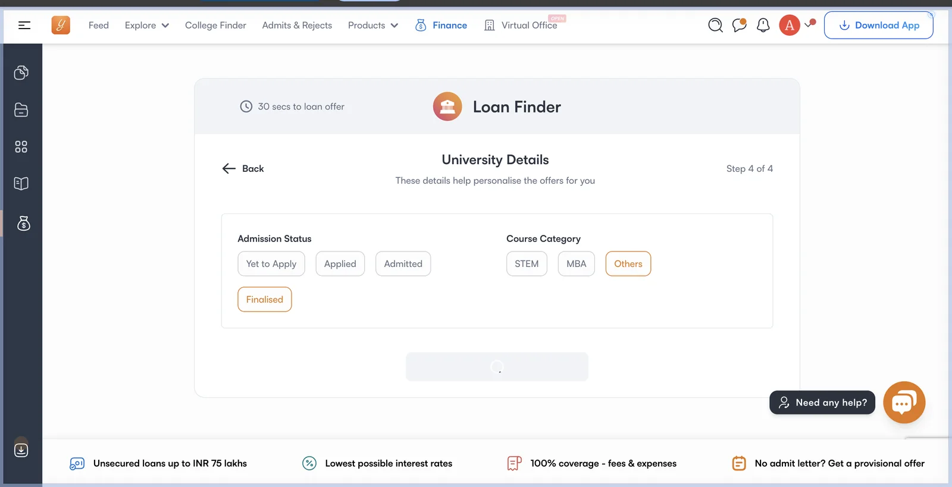
Task: Click the download icon in sidebar
Action: 21,450
